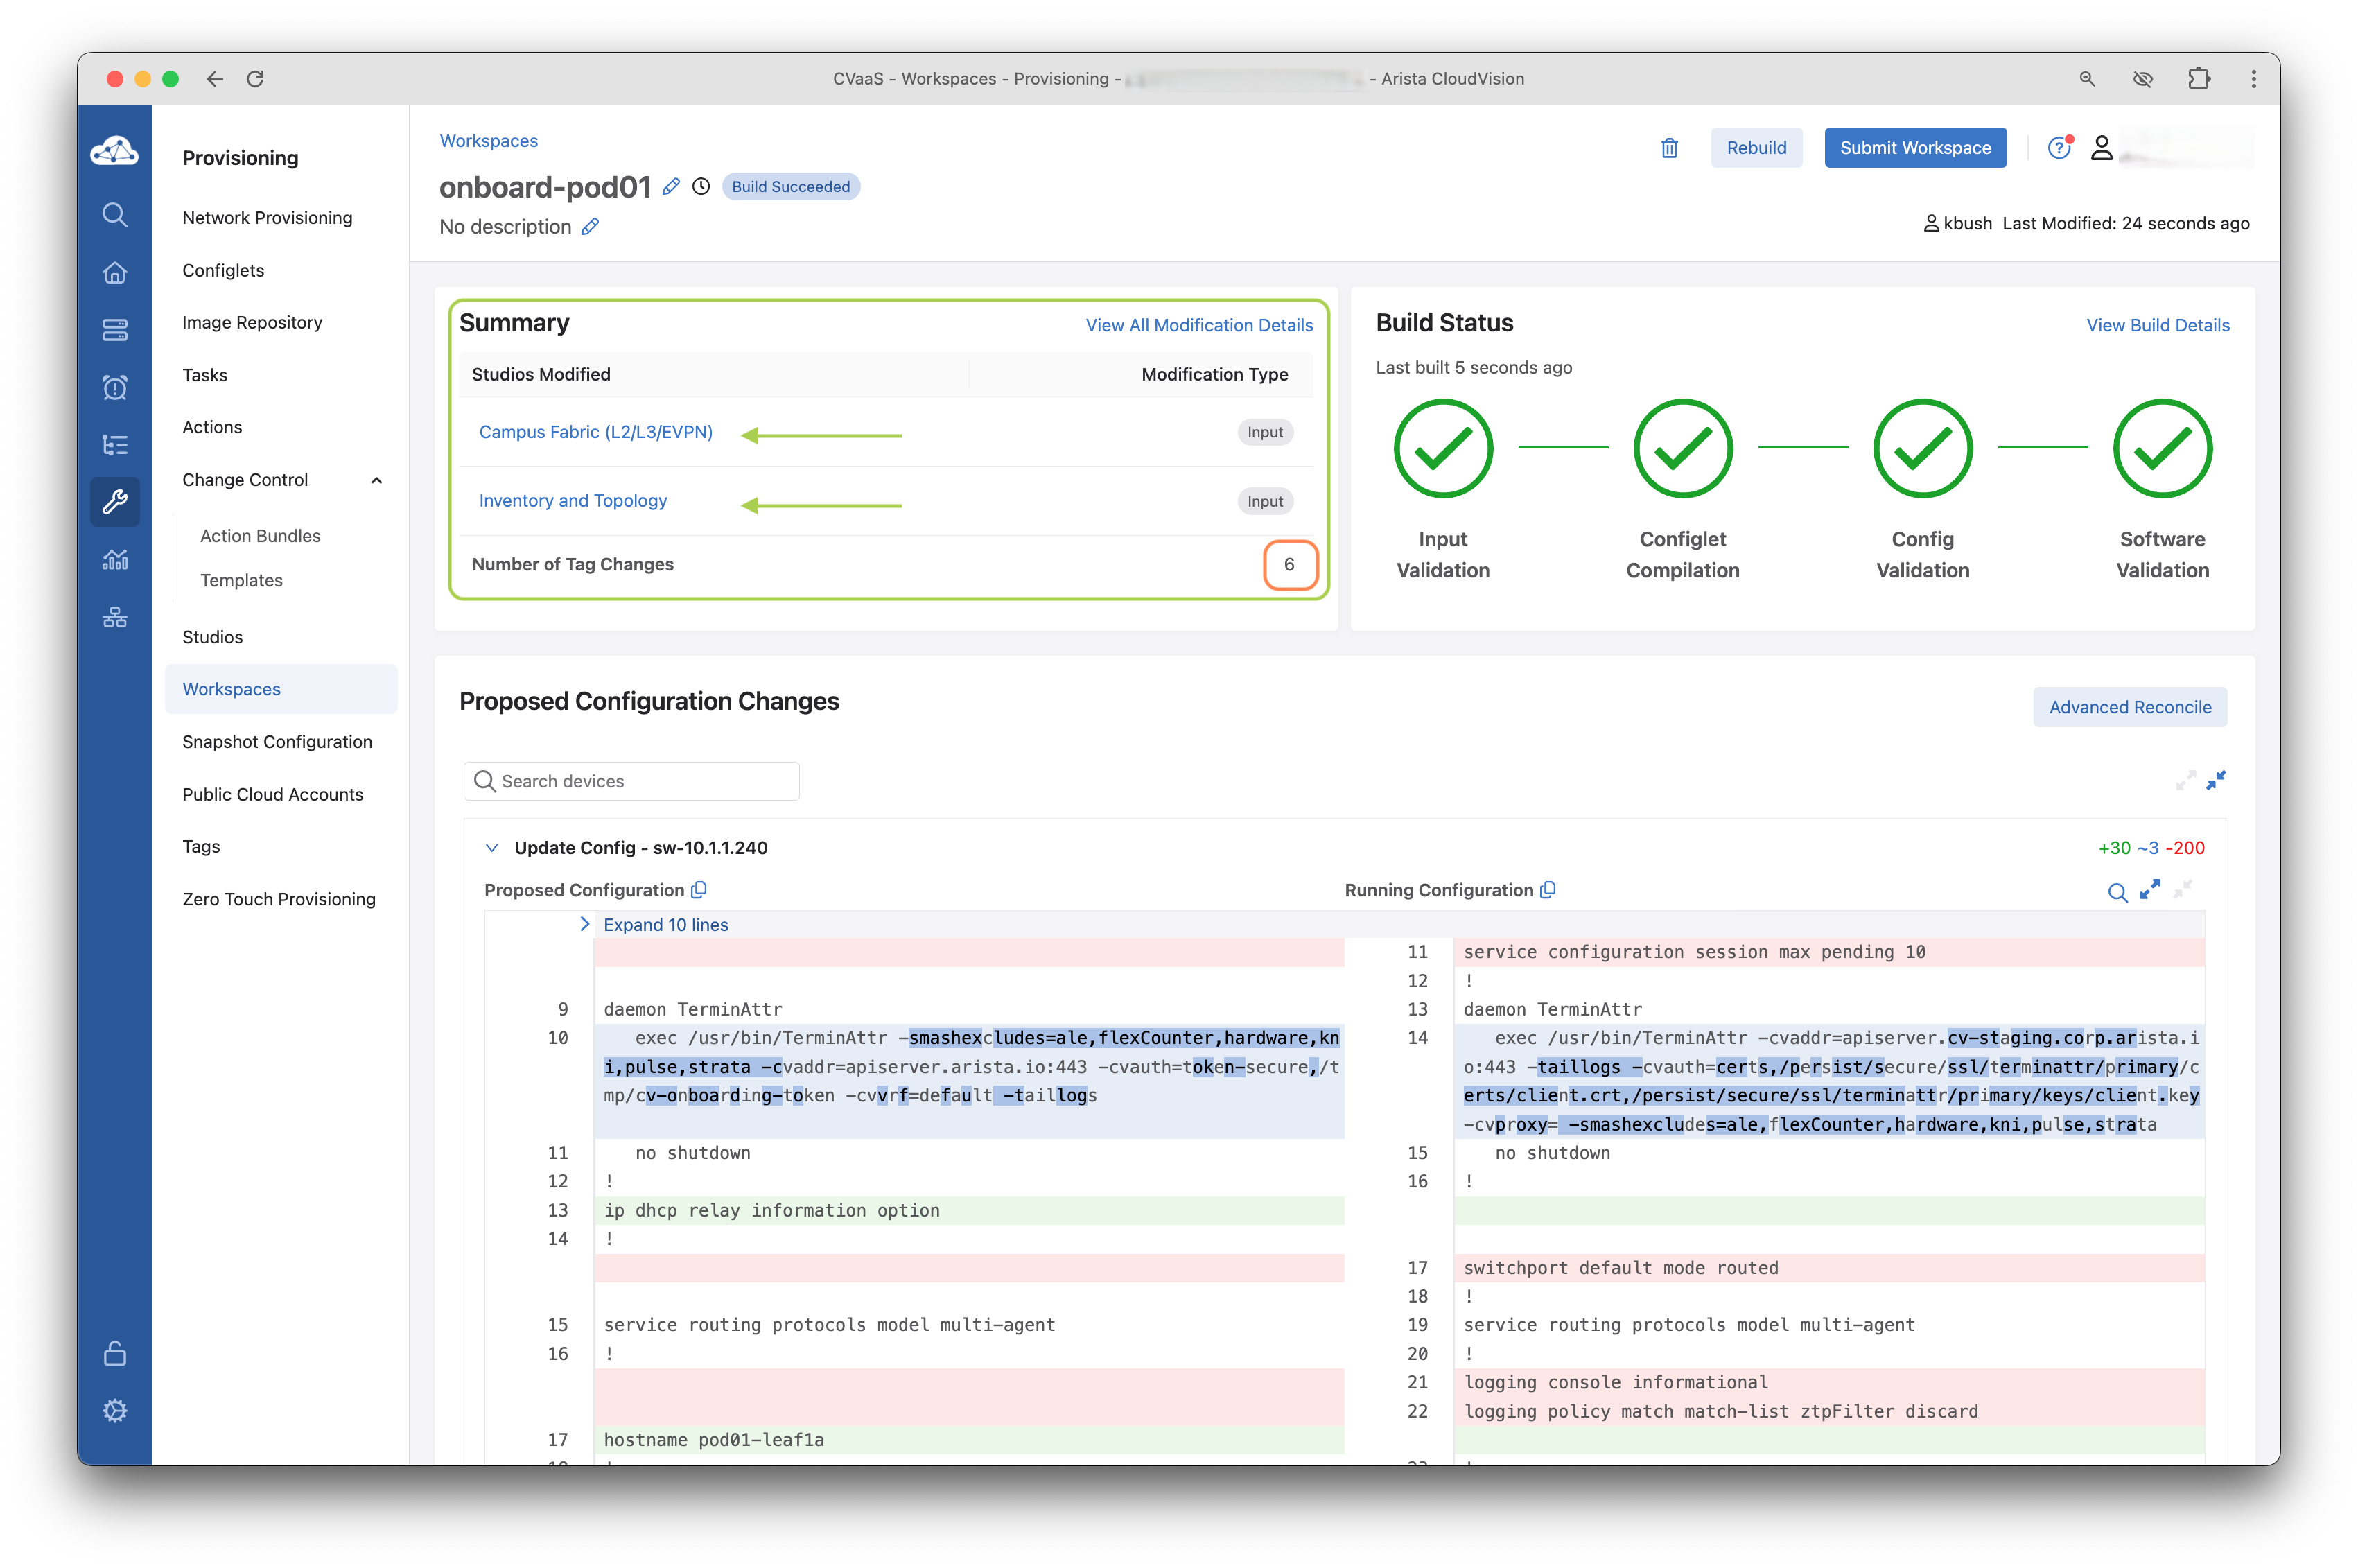Go to Configlets in the Provisioning menu

coord(223,270)
